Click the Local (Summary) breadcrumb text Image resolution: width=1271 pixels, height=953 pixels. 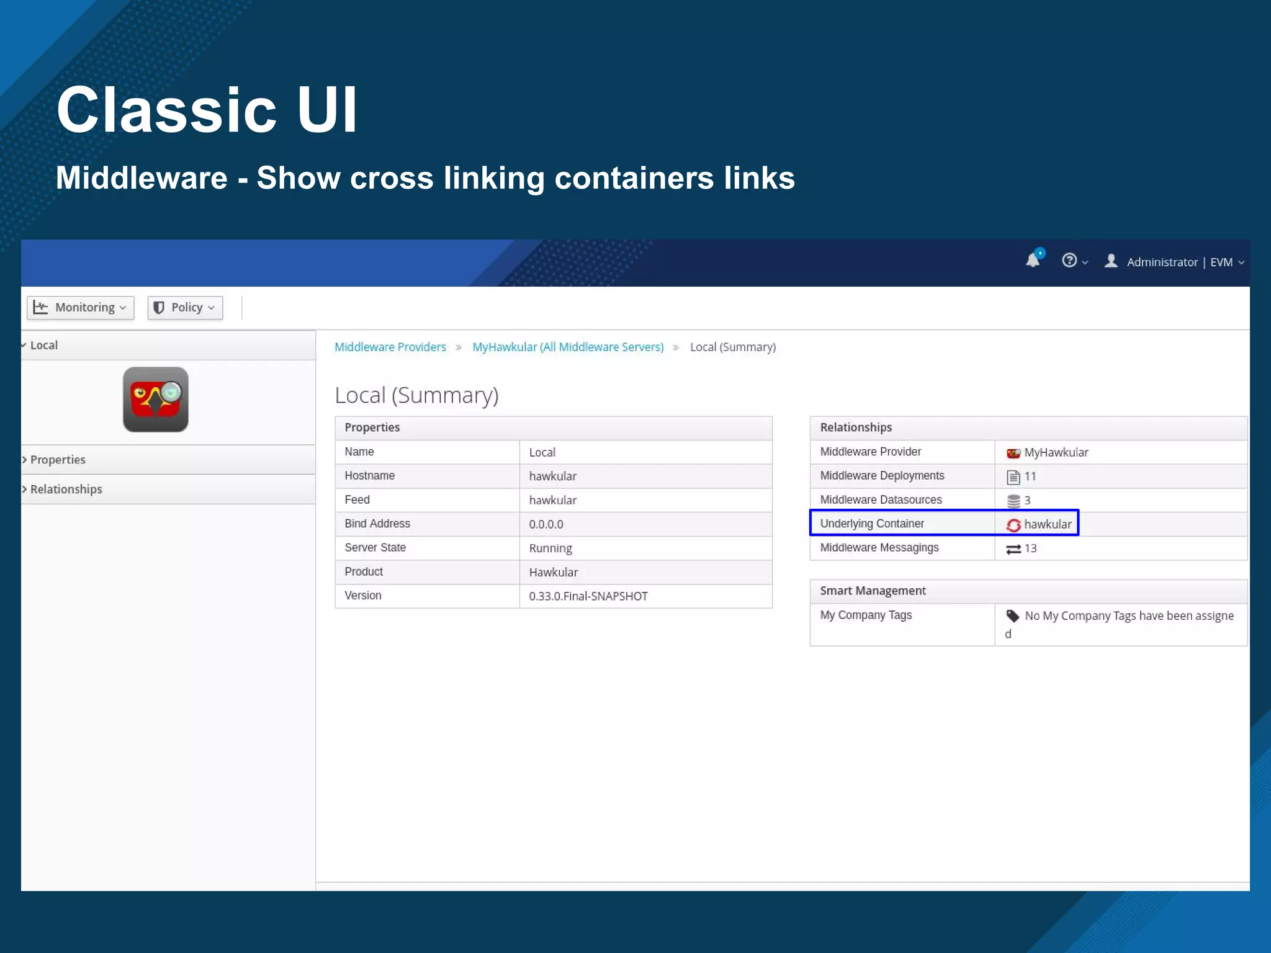tap(733, 347)
